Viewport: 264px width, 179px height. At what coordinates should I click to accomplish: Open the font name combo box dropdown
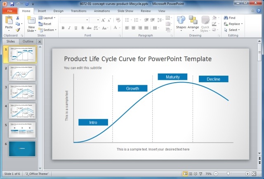[87, 20]
